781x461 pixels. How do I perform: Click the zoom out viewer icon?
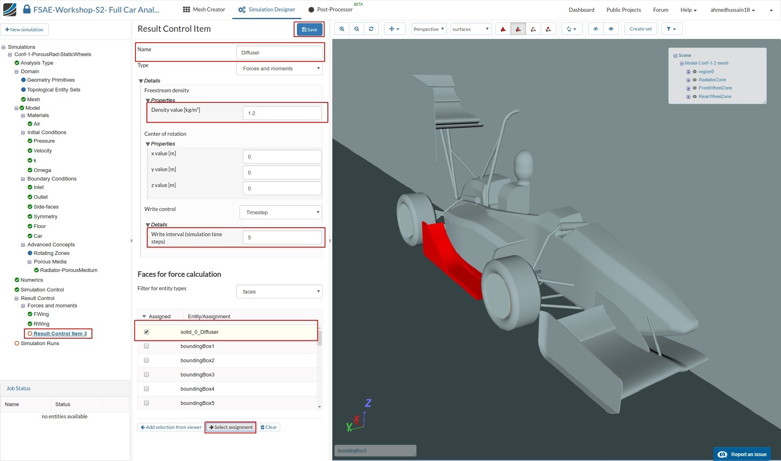point(356,29)
